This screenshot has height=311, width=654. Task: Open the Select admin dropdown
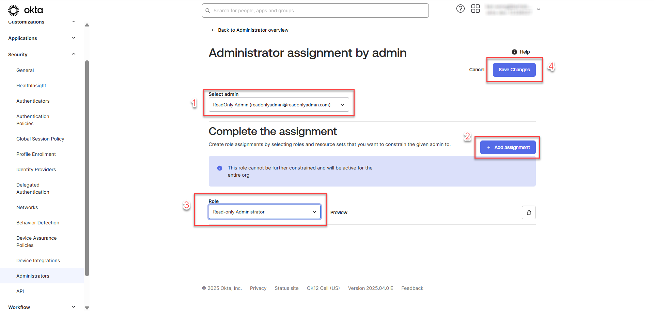pyautogui.click(x=279, y=105)
